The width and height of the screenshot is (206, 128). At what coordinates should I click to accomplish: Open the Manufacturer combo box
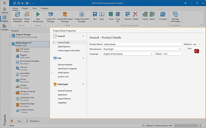180,49
